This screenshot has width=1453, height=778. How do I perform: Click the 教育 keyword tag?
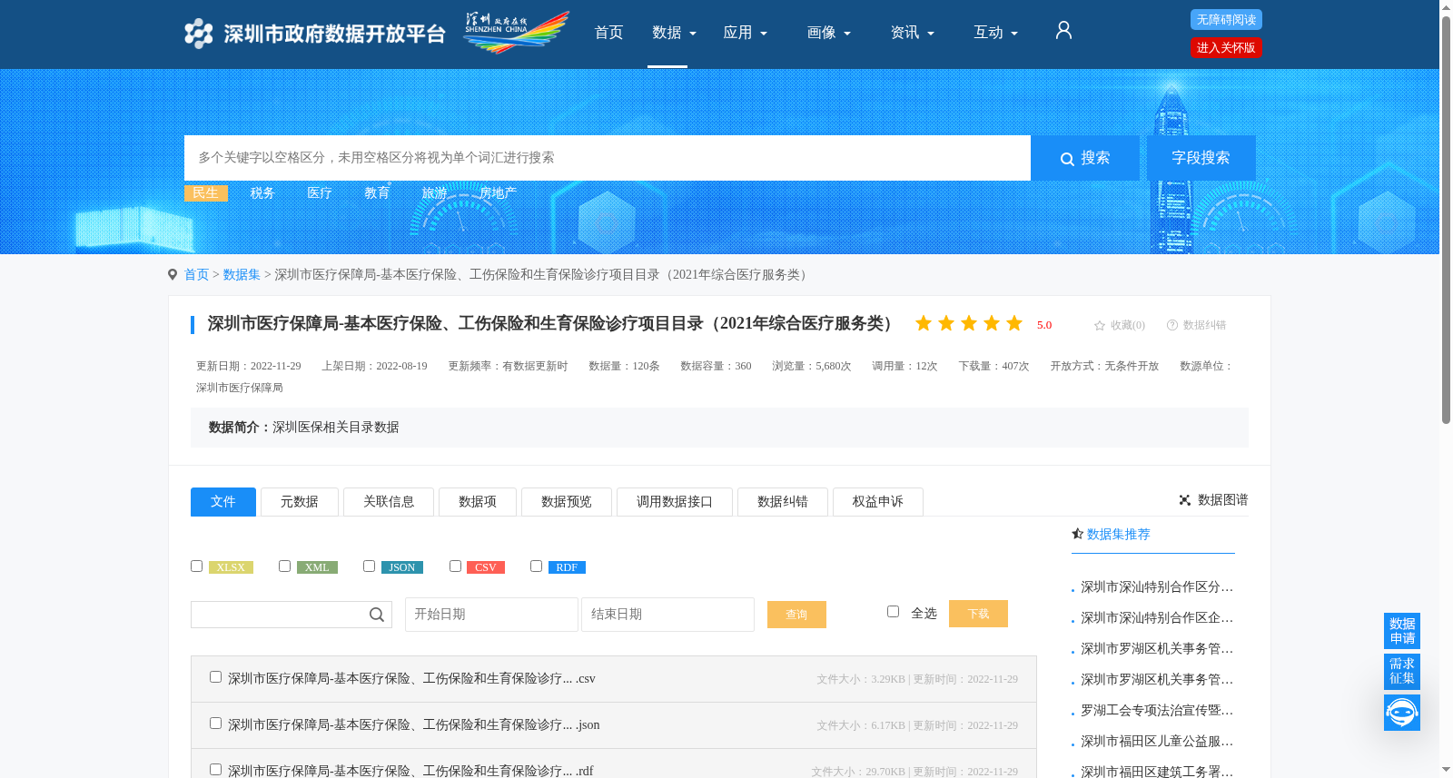[377, 193]
